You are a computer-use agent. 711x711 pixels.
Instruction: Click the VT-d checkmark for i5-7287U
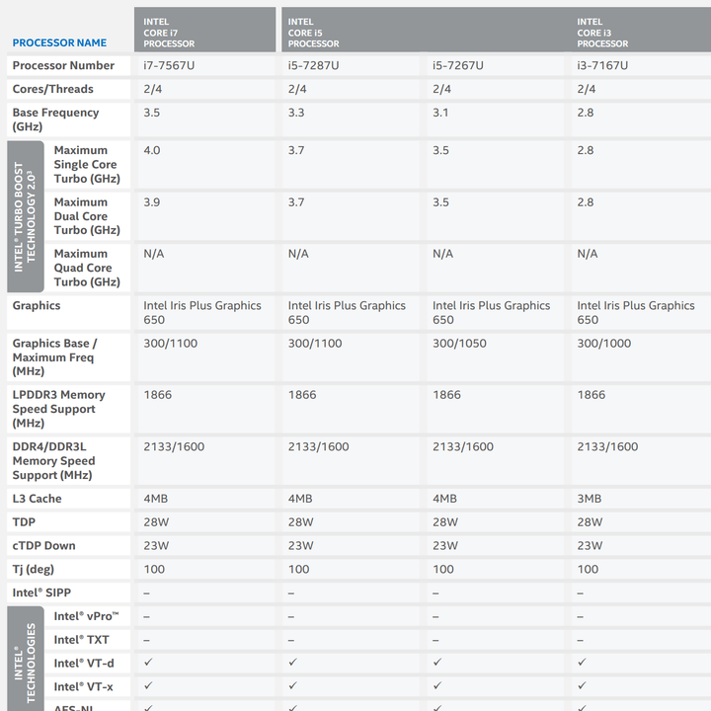click(293, 663)
